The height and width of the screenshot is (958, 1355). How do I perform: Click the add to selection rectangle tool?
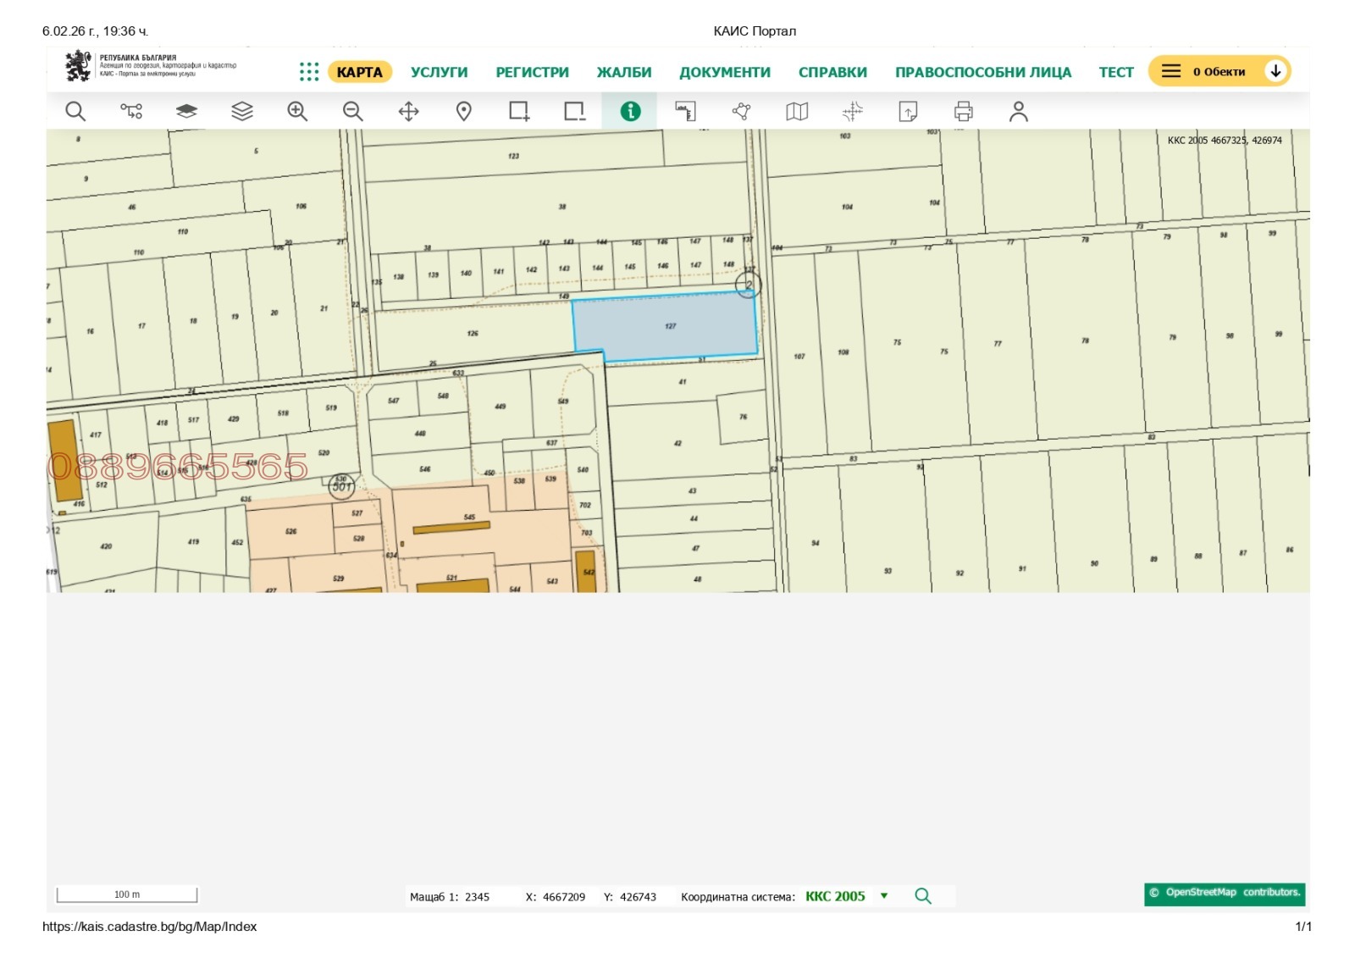point(519,111)
